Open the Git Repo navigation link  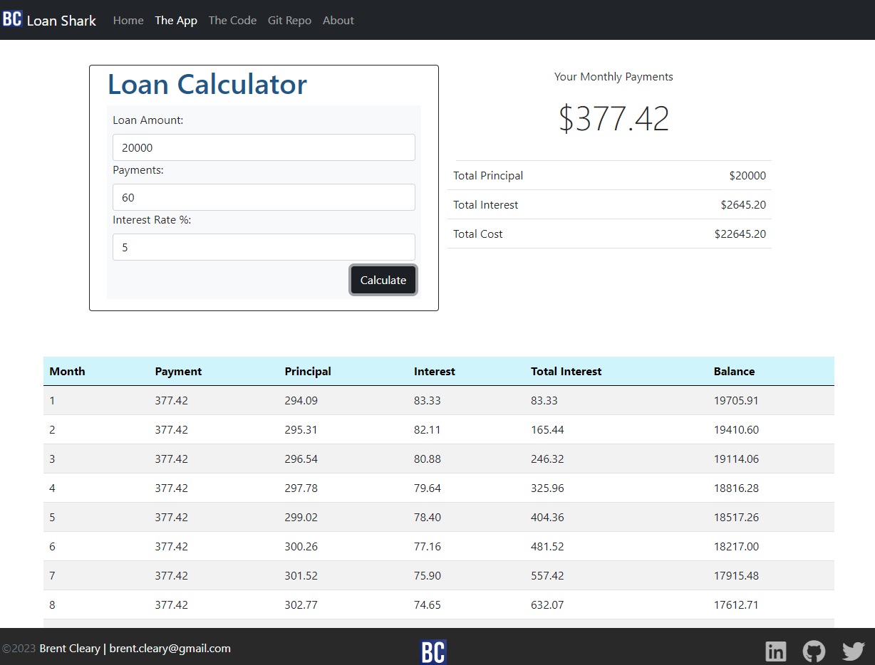289,20
